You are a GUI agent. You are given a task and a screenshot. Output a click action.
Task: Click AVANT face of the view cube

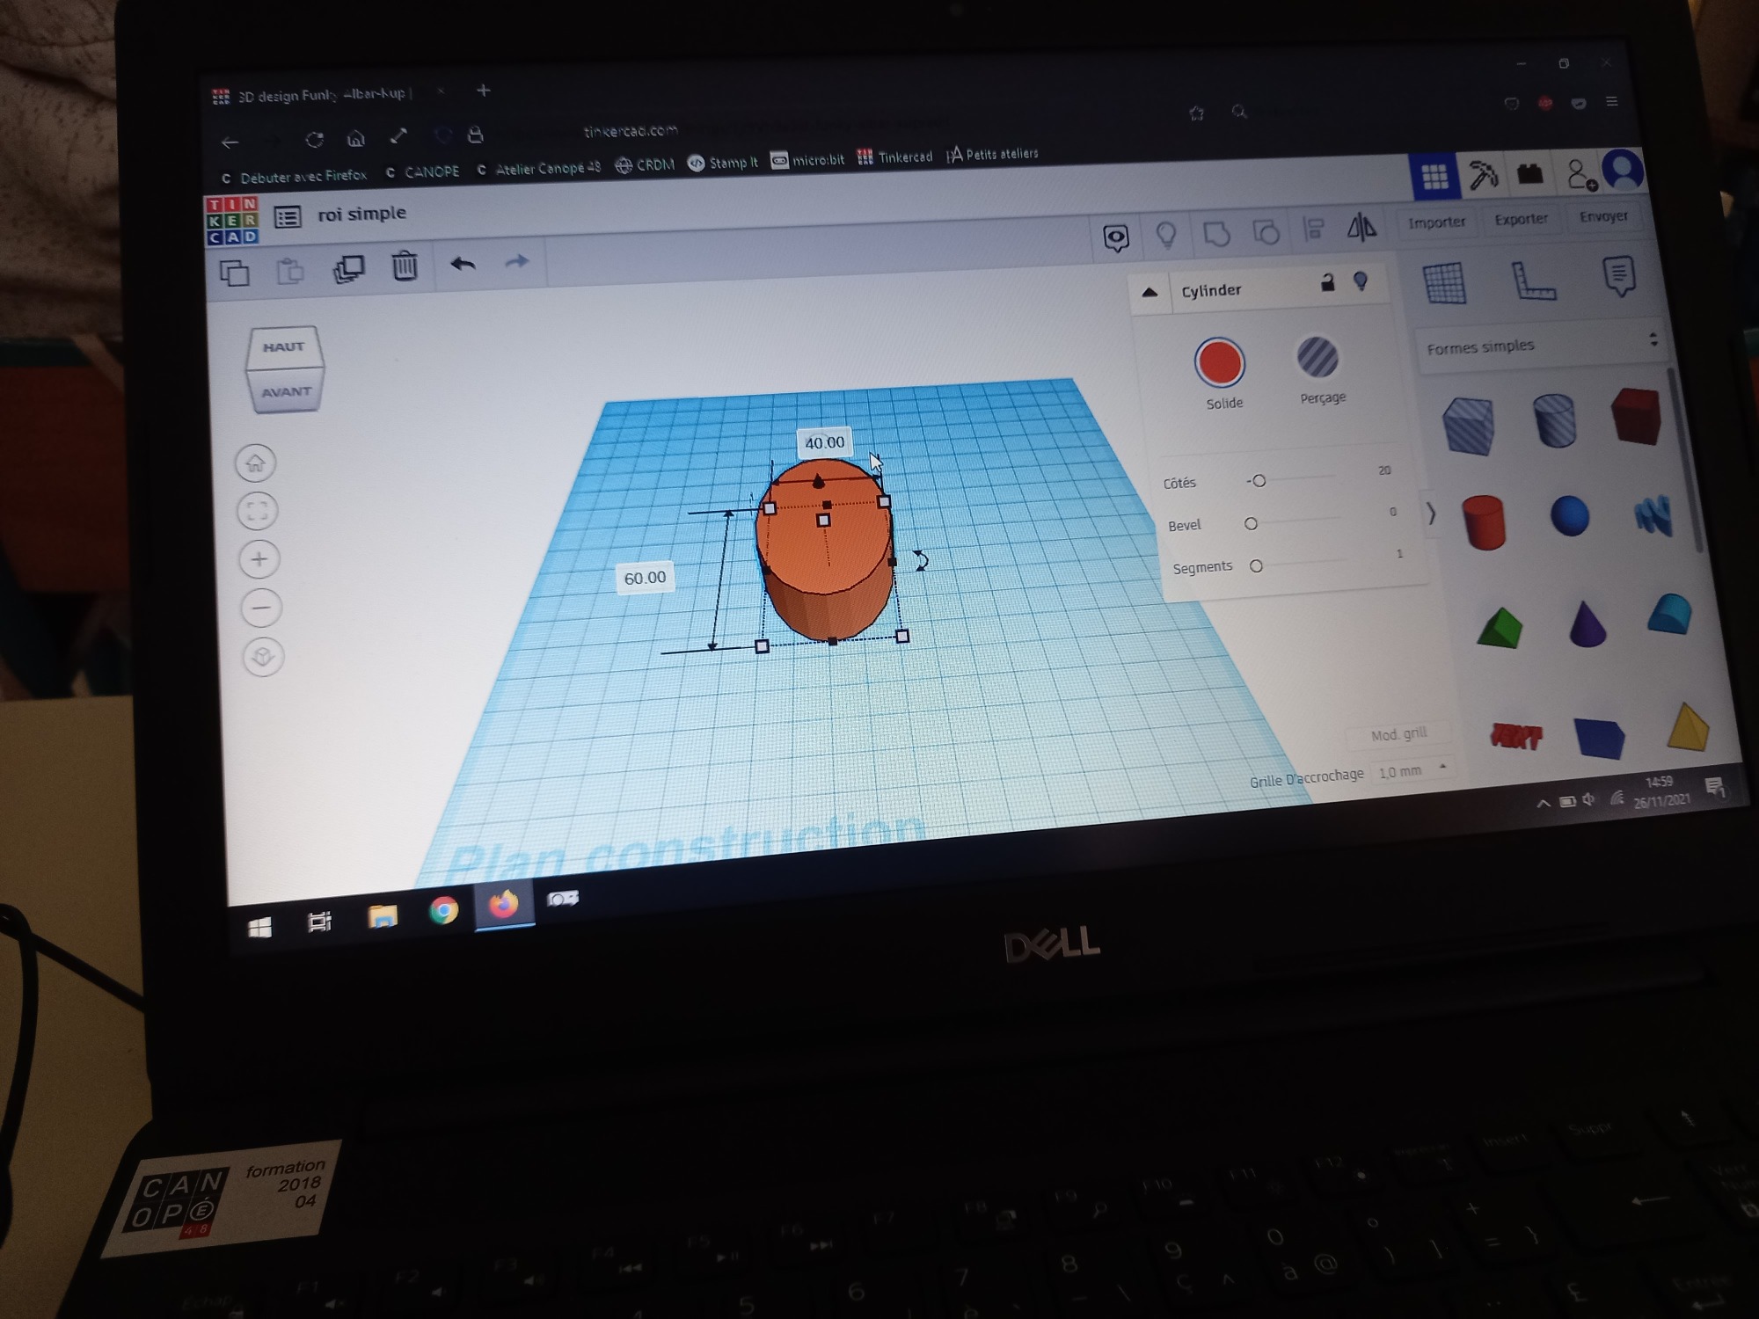287,392
